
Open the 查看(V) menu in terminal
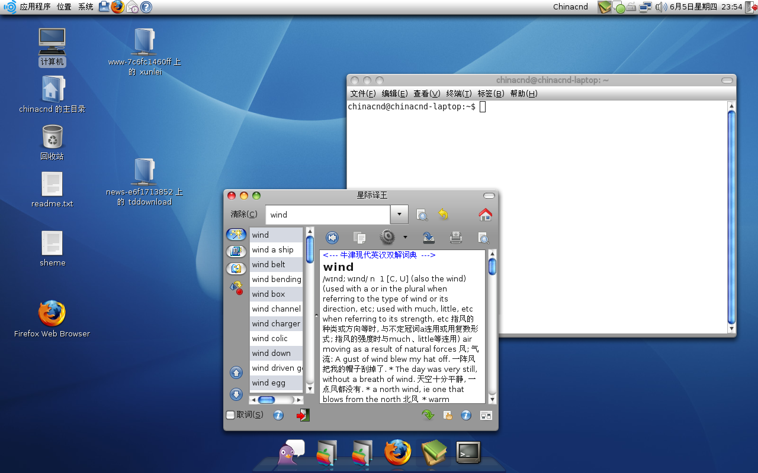(427, 93)
